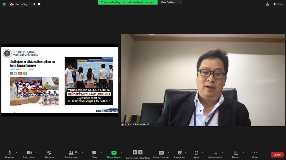Viewport: 286px width, 160px height.
Task: Click the Google Plus icon on slide
Action: (20, 73)
